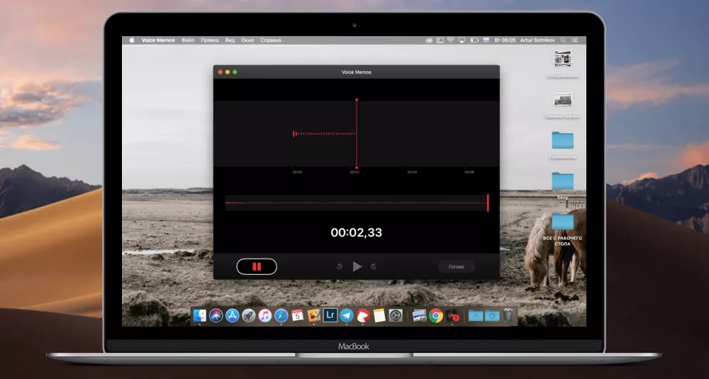The height and width of the screenshot is (379, 709).
Task: Open Notification Center list icon
Action: pyautogui.click(x=575, y=40)
